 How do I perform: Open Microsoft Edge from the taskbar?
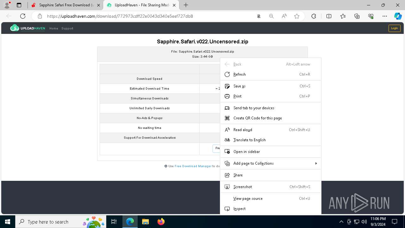click(x=130, y=222)
